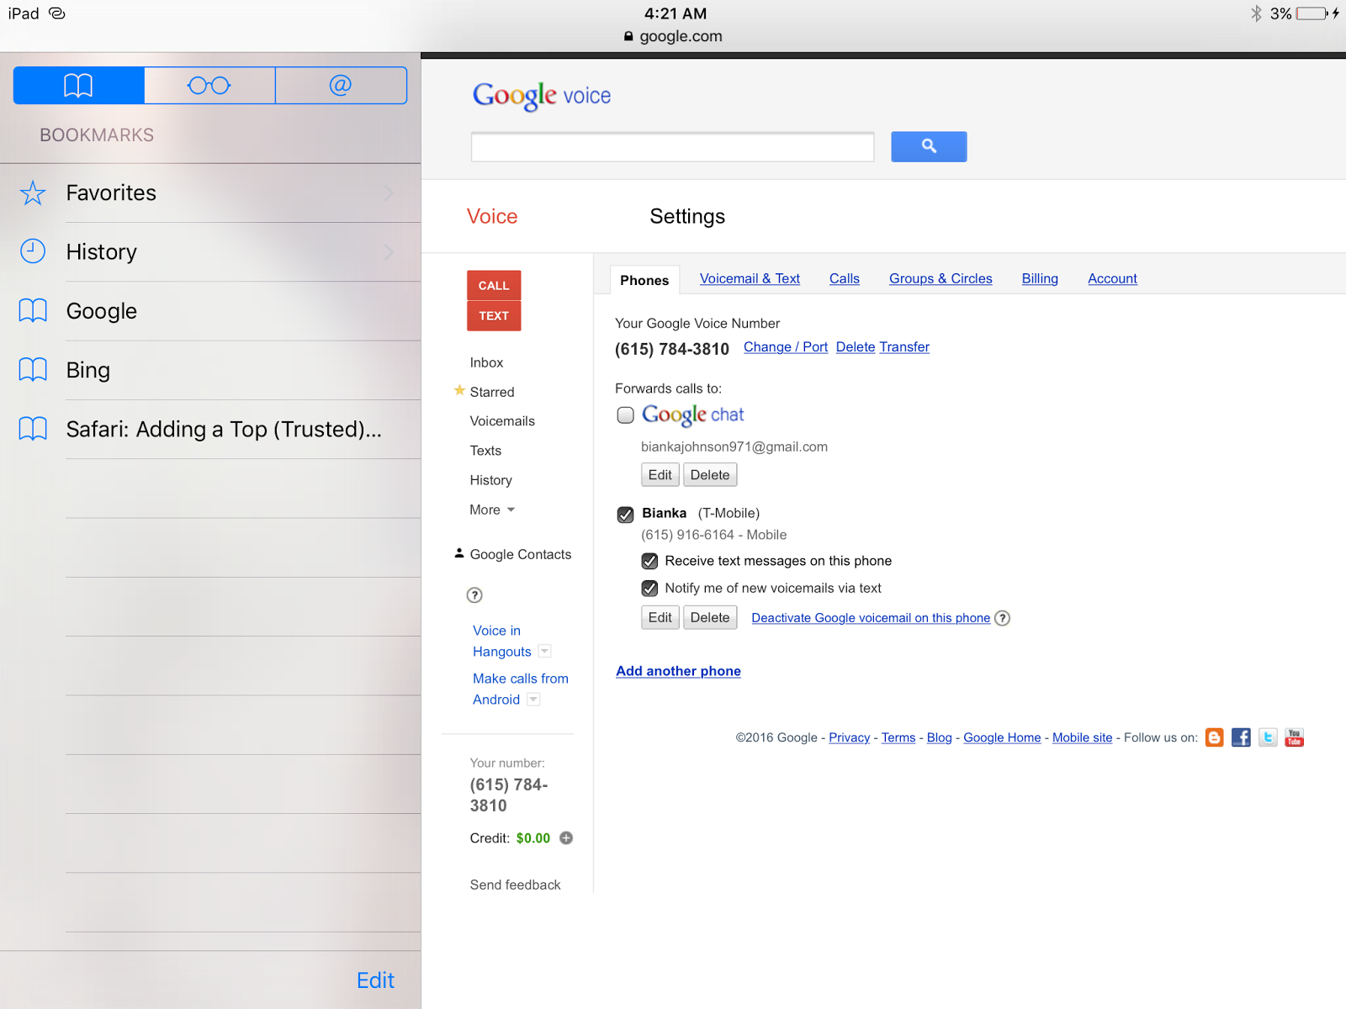Focus the Google Voice search field

(x=672, y=147)
